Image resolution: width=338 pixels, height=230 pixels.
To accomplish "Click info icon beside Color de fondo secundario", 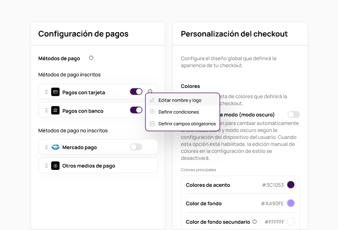I will (254, 222).
